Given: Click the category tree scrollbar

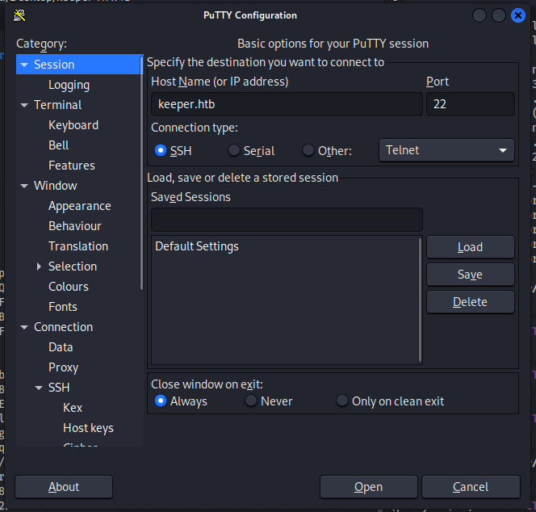Looking at the screenshot, I should pos(141,174).
